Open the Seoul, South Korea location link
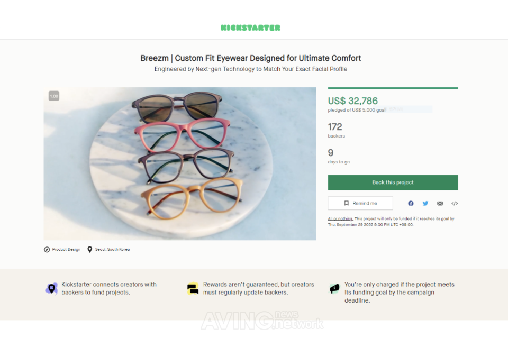The image size is (508, 338). pos(112,249)
